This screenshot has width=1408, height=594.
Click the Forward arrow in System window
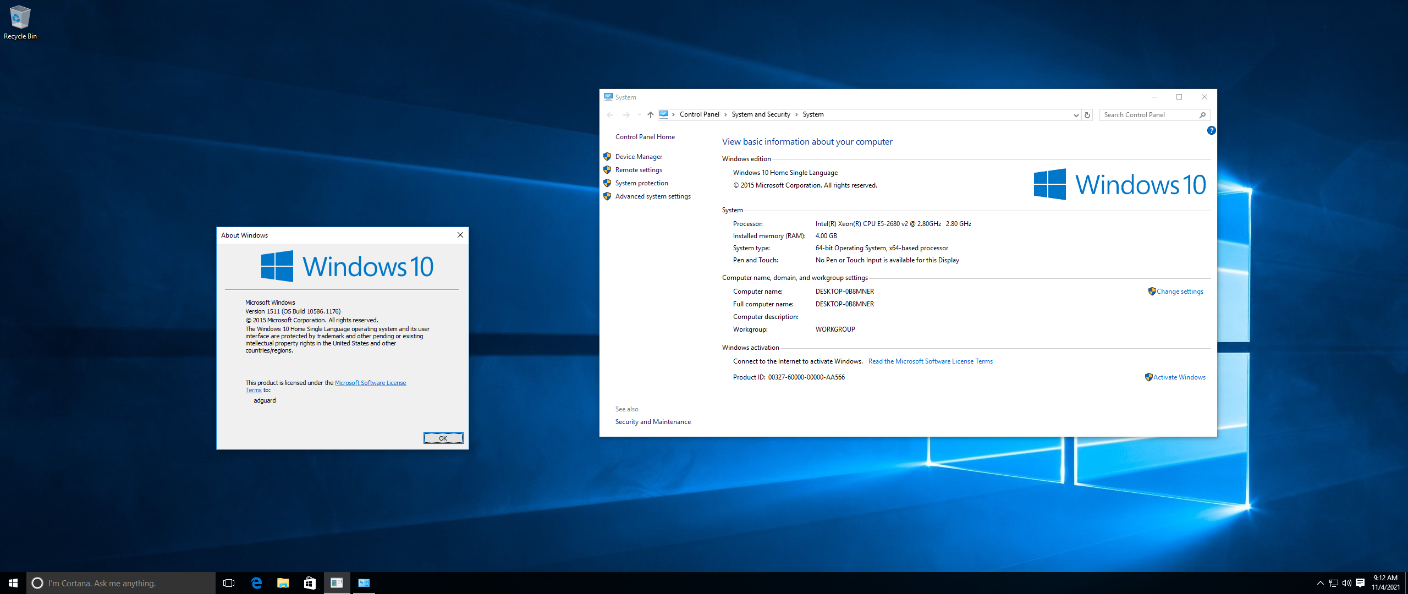[626, 114]
